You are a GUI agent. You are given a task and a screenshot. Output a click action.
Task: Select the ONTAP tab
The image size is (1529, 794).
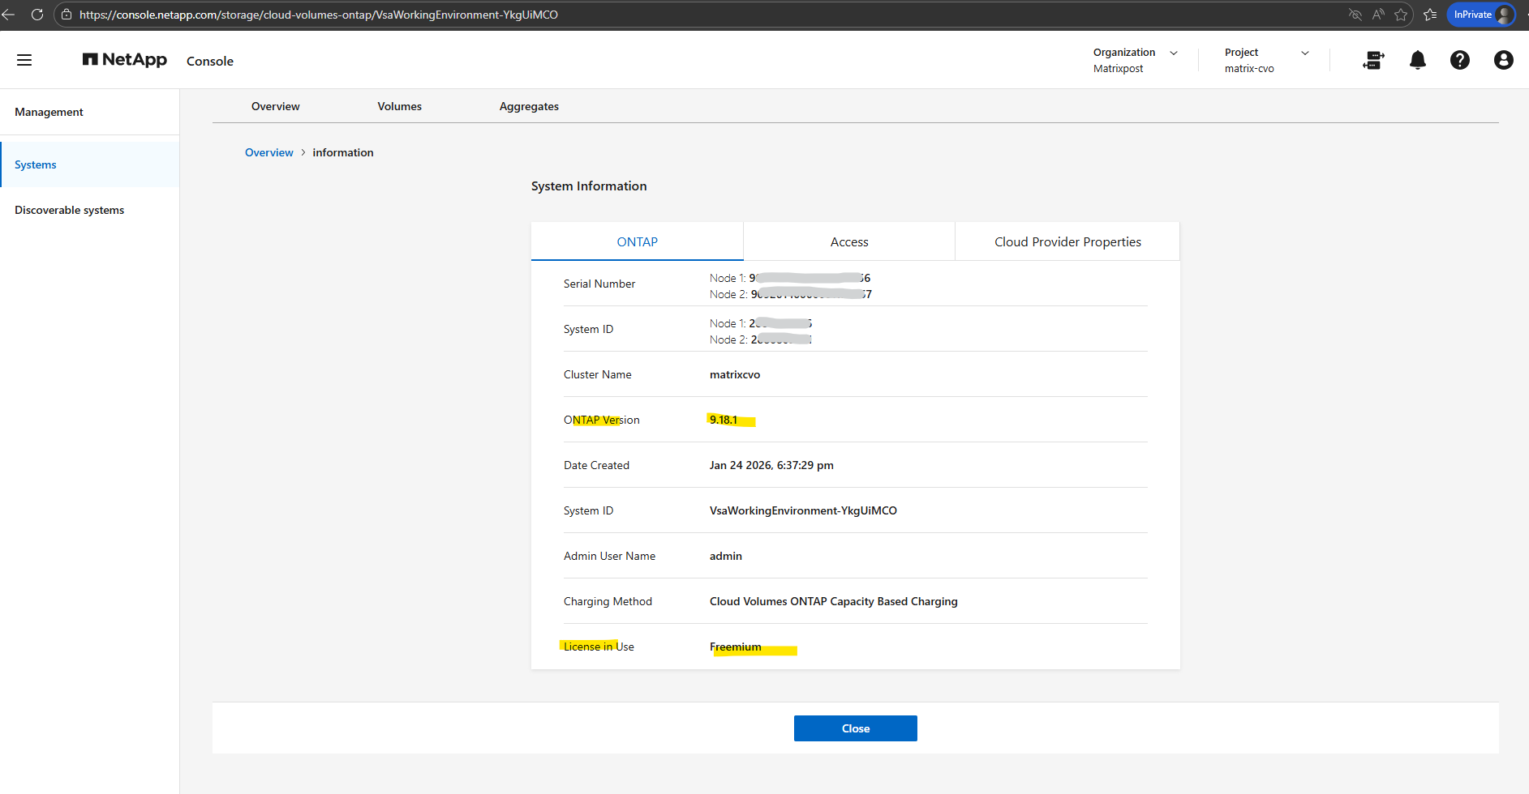pyautogui.click(x=637, y=241)
